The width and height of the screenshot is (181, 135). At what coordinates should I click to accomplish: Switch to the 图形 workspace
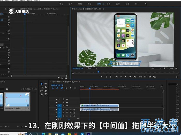(x=118, y=4)
